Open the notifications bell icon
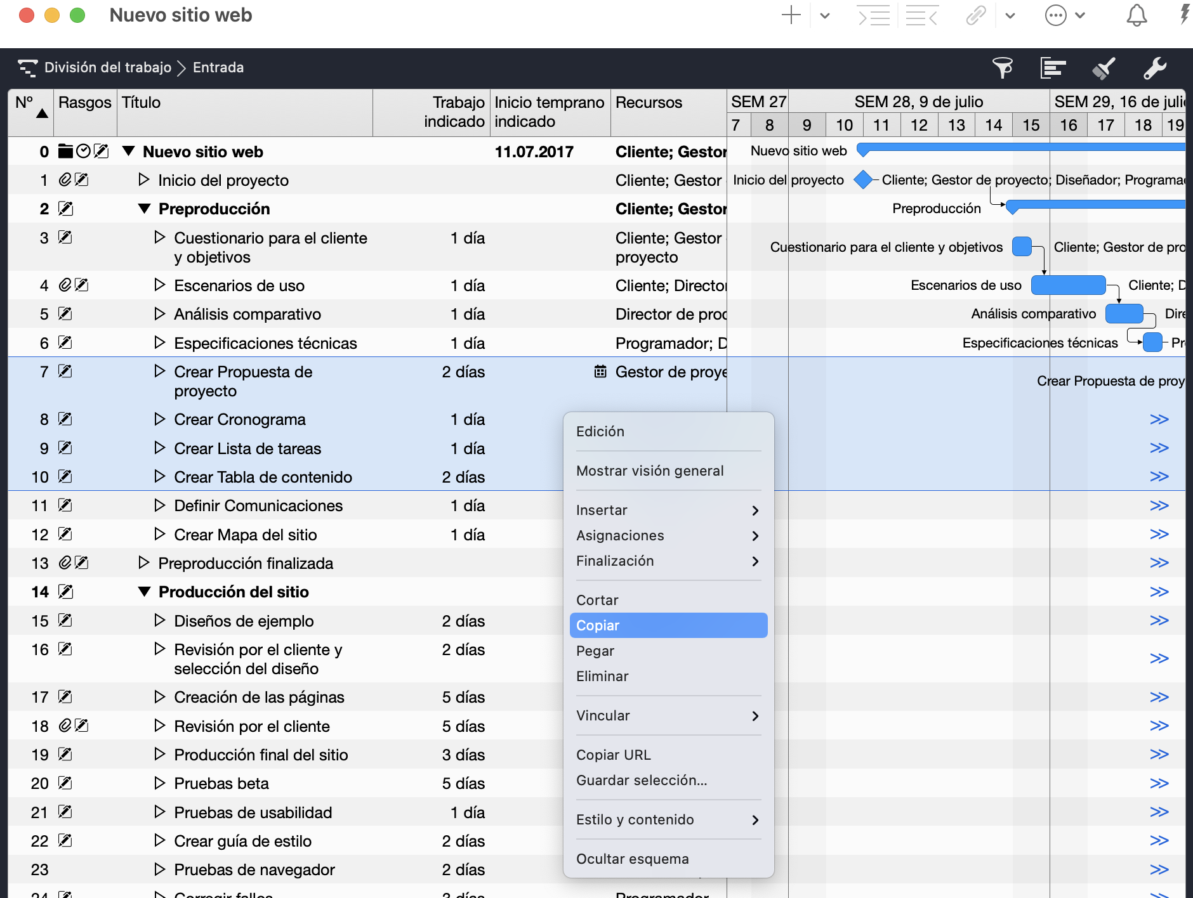The image size is (1193, 898). click(x=1136, y=15)
